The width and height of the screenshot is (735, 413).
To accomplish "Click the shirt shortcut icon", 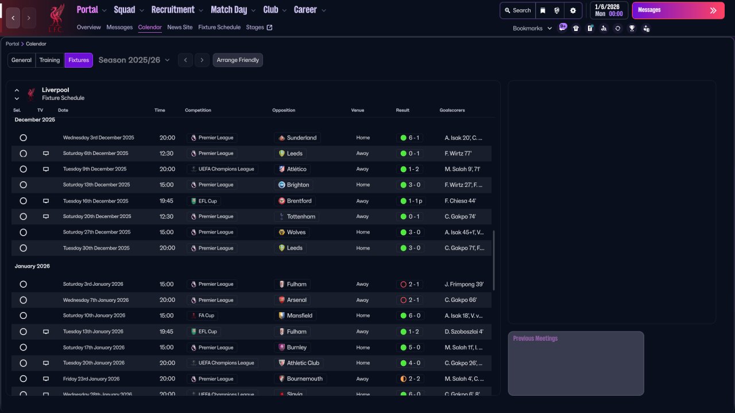I will tap(576, 28).
